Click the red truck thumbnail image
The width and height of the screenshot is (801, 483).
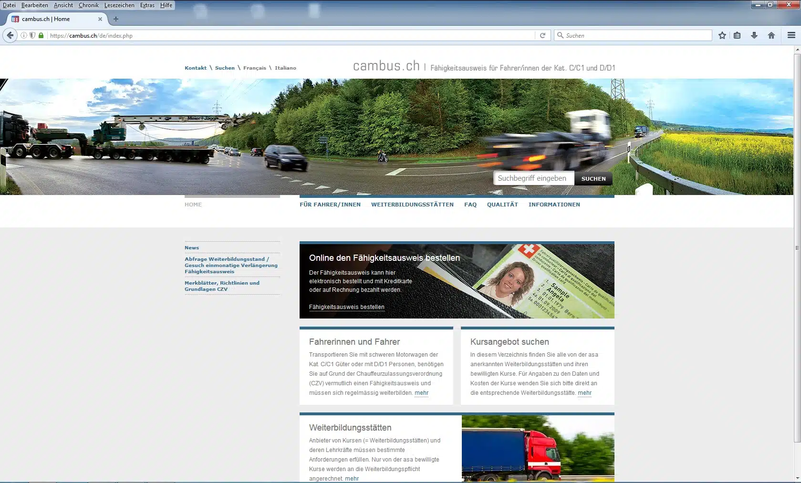click(x=538, y=448)
